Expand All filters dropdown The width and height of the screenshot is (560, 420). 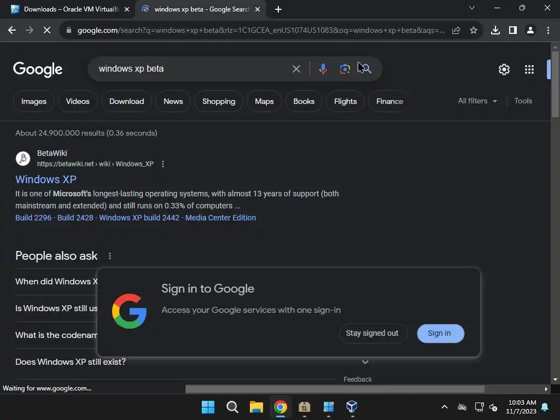point(477,101)
